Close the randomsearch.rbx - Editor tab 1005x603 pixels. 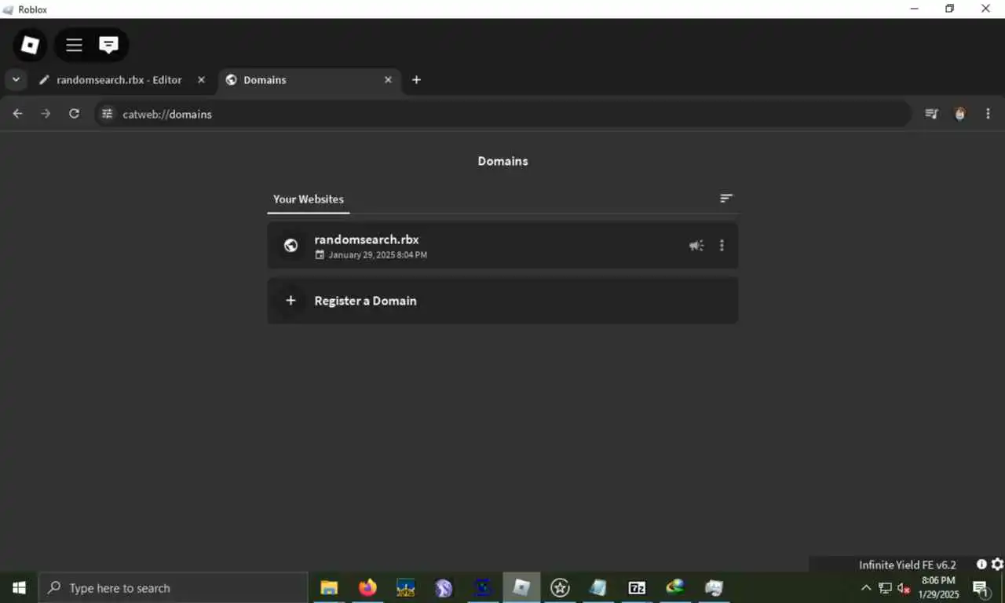pos(201,80)
